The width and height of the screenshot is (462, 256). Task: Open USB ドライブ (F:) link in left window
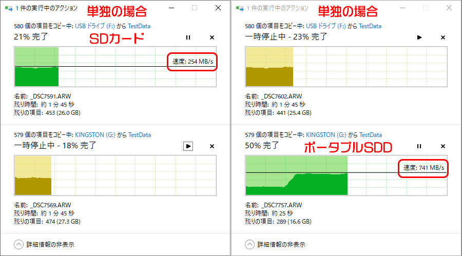click(x=95, y=26)
